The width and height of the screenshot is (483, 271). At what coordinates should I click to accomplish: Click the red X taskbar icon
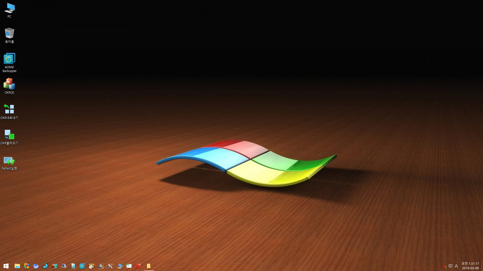(138, 266)
